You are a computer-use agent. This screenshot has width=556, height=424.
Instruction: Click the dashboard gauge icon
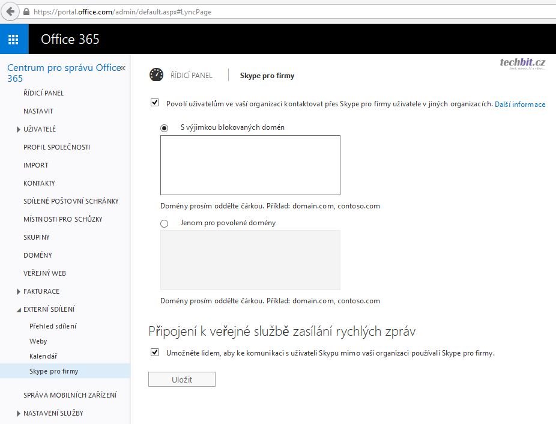pos(156,75)
